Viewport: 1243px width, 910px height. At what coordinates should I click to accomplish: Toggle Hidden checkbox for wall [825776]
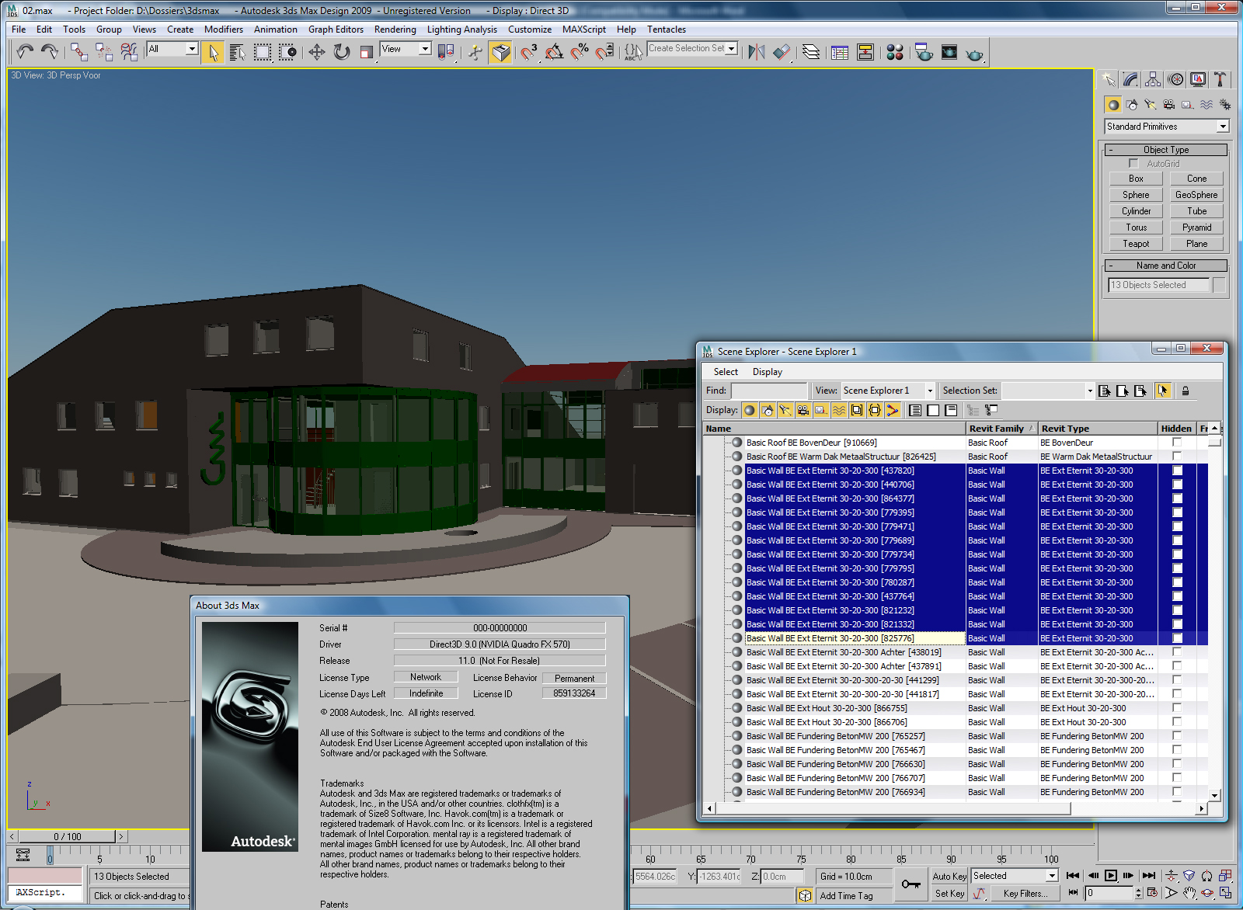(1177, 638)
